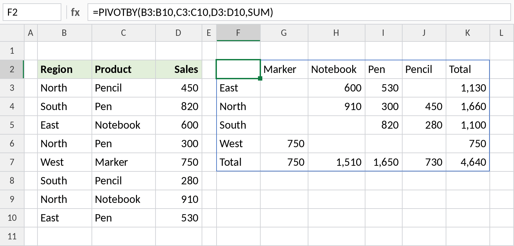This screenshot has width=514, height=246.
Task: Click the Name Box showing F2
Action: point(32,12)
